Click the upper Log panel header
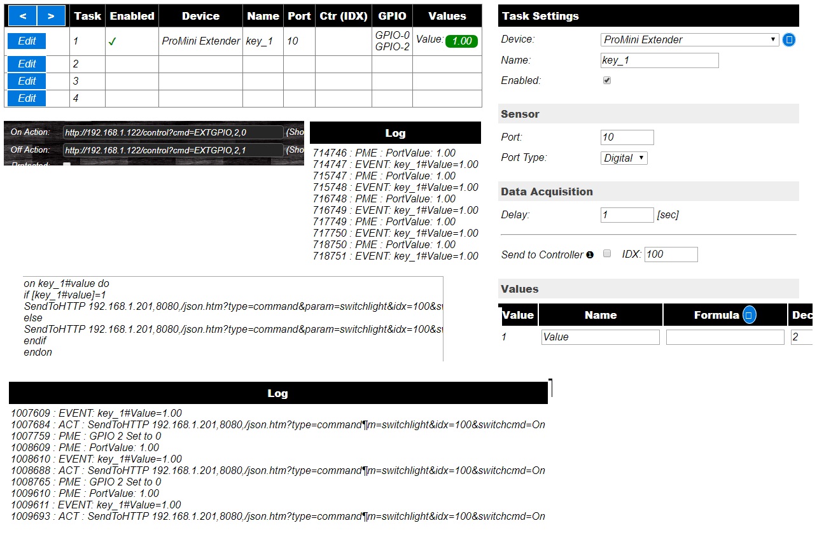 click(395, 133)
